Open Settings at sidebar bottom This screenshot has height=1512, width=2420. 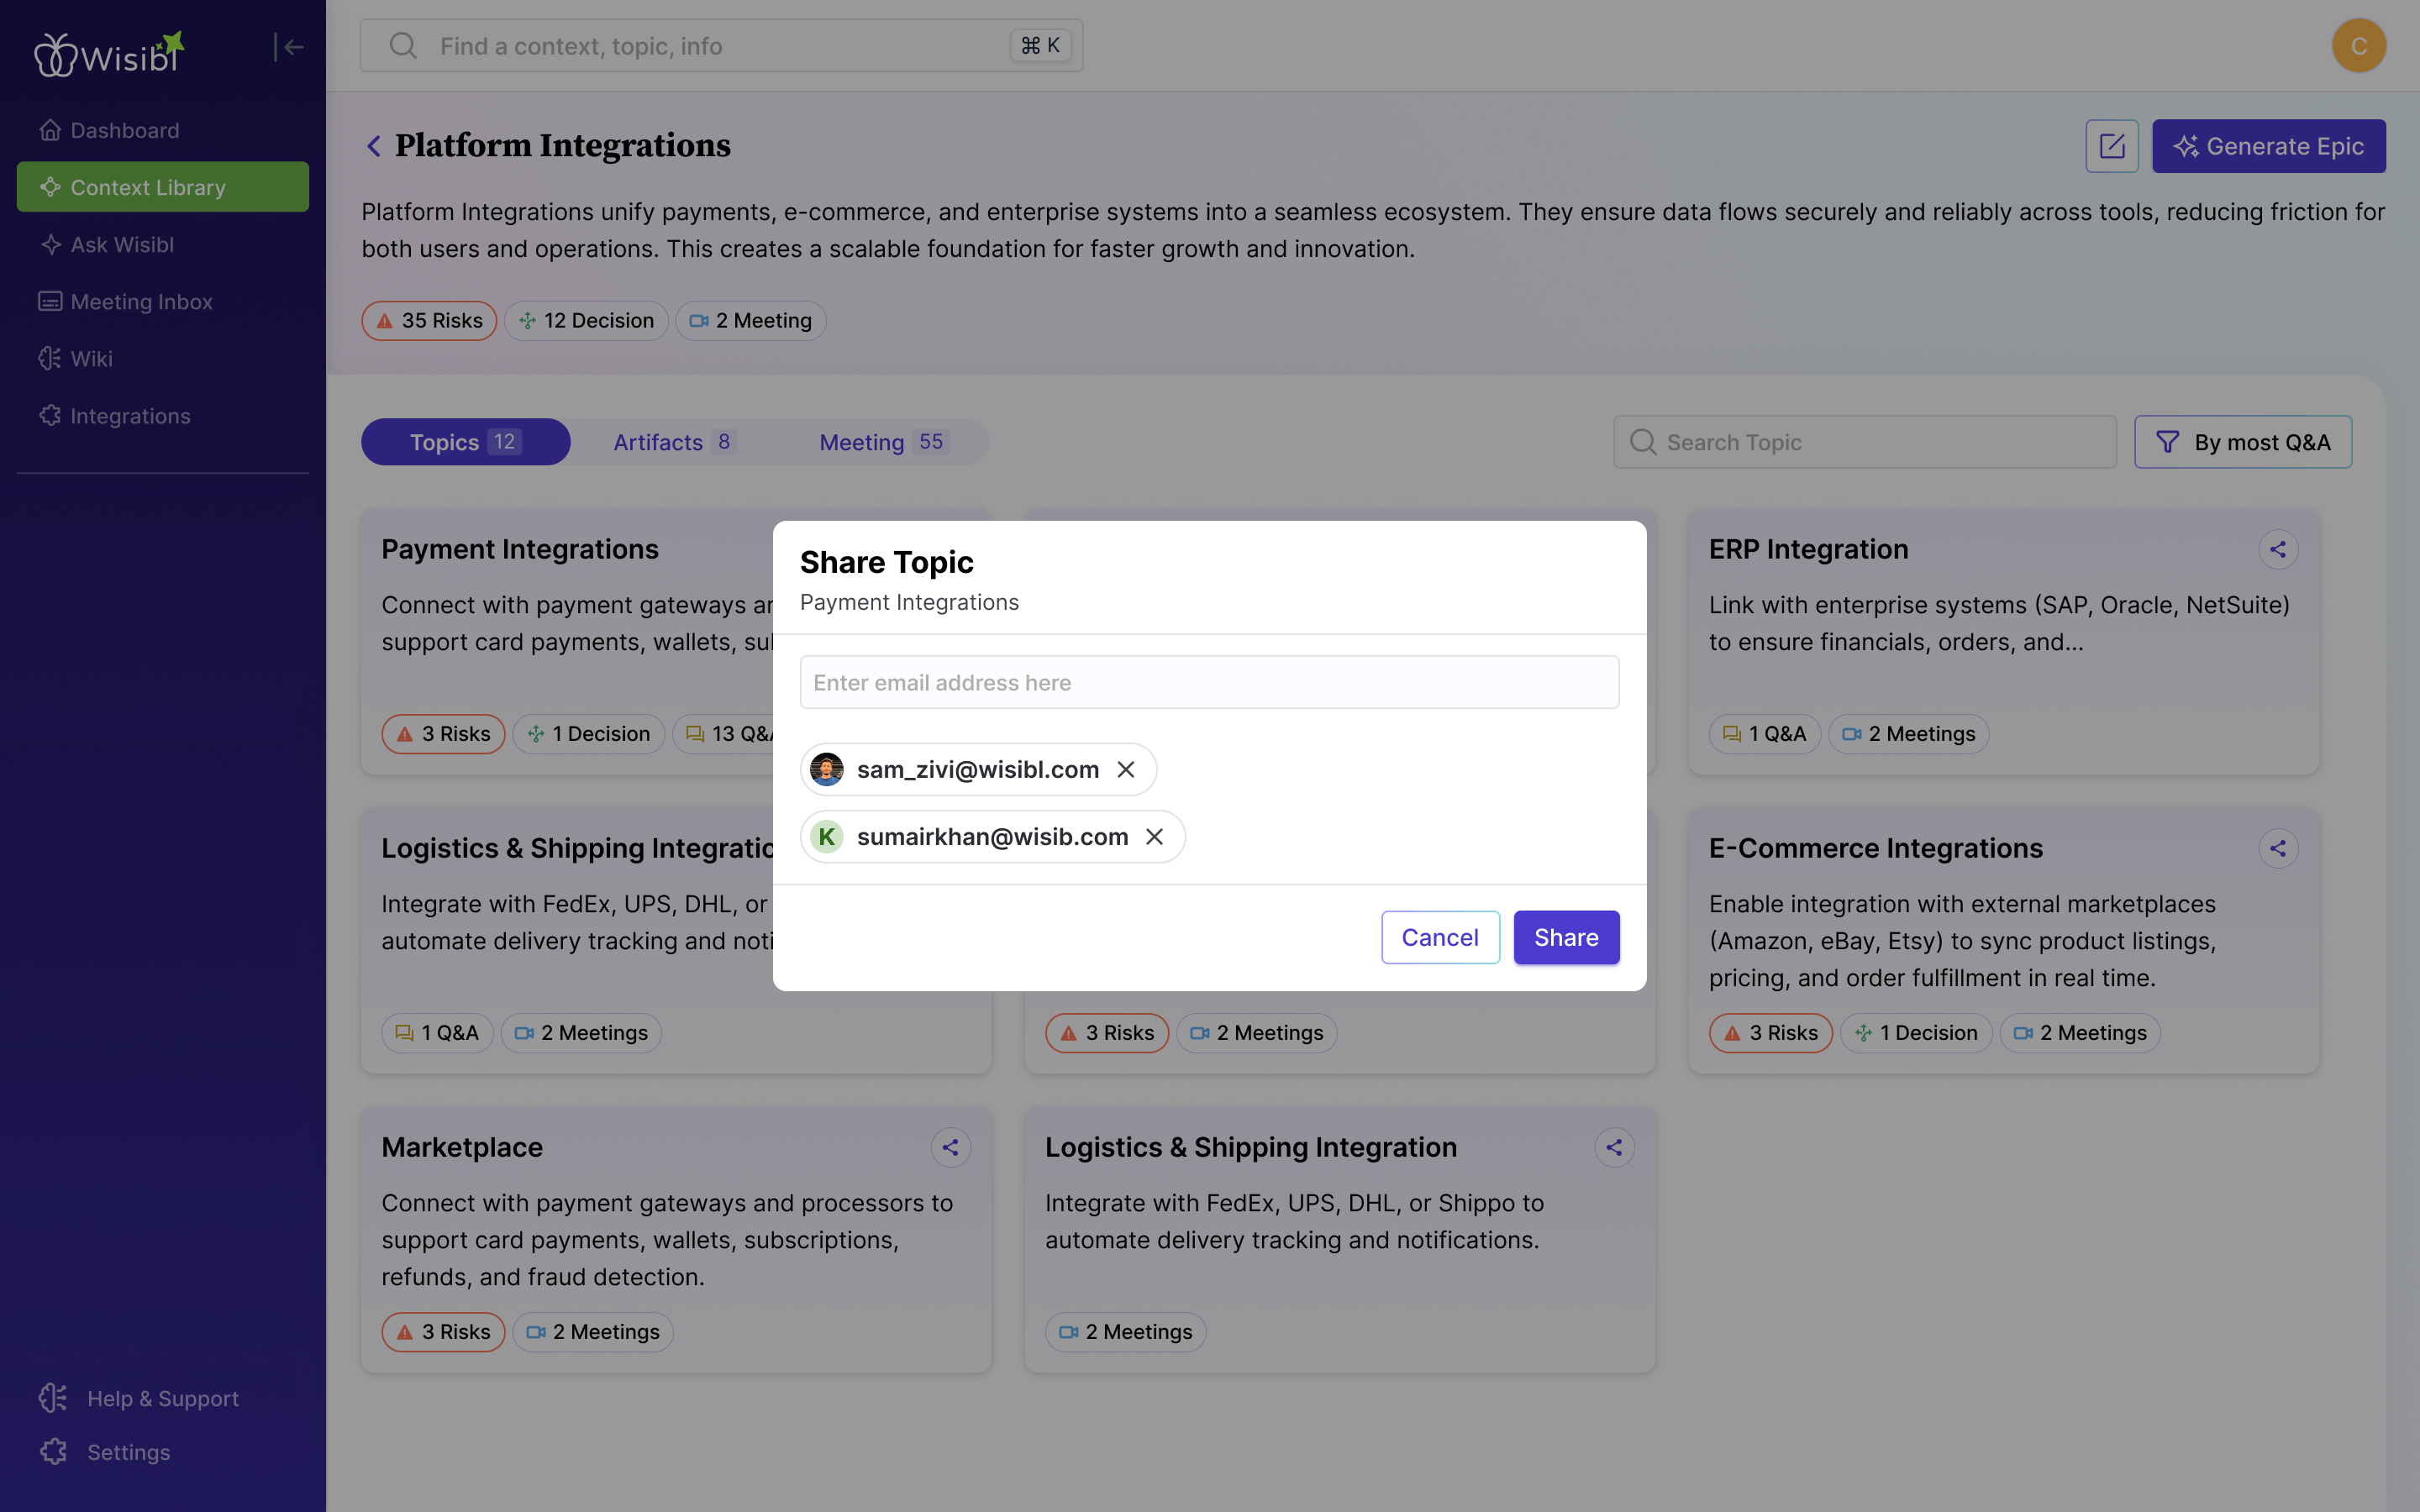click(x=128, y=1452)
